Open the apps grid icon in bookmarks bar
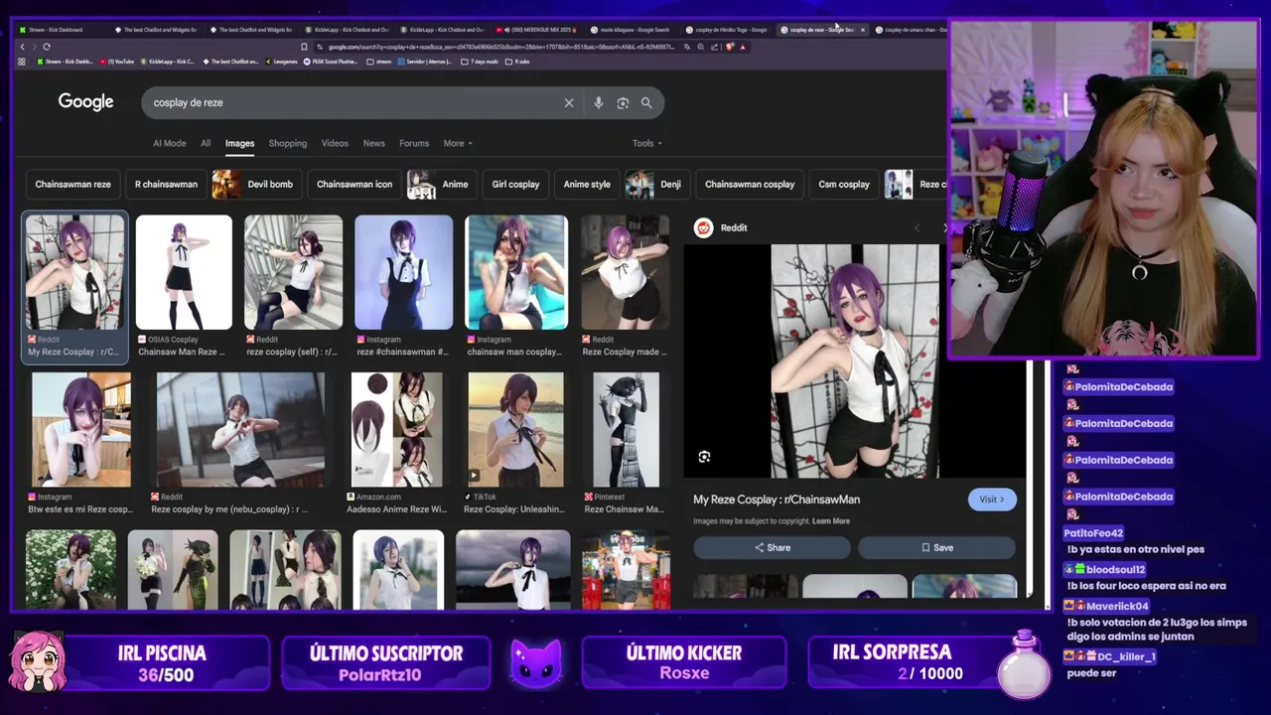The image size is (1271, 715). coord(22,62)
